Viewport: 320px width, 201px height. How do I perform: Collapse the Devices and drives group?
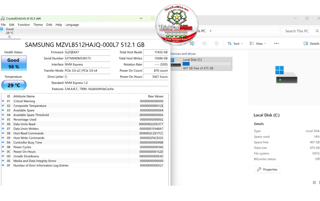(x=183, y=54)
